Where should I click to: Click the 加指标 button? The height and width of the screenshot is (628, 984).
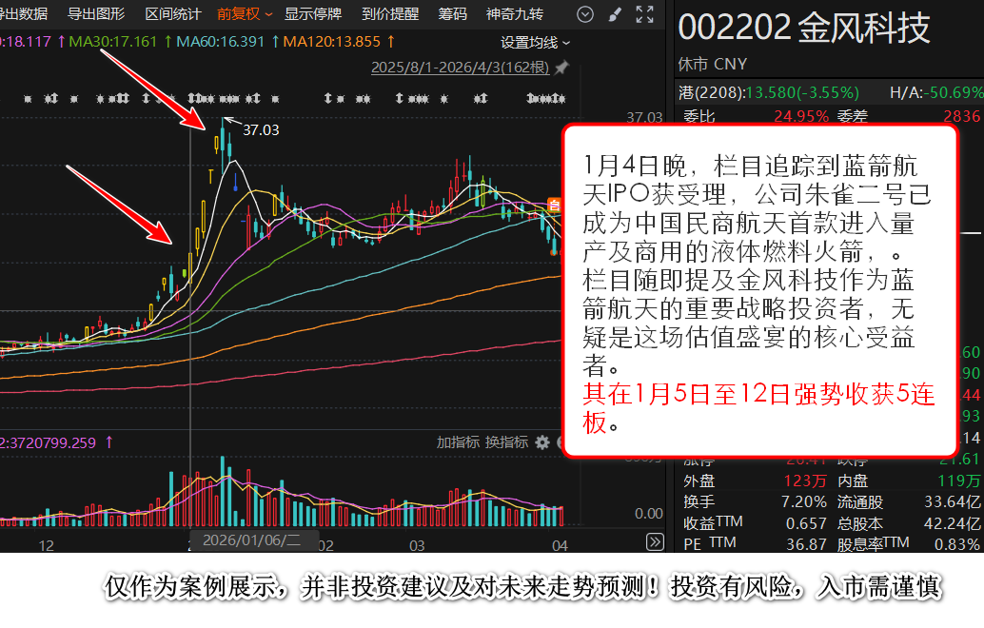click(458, 442)
